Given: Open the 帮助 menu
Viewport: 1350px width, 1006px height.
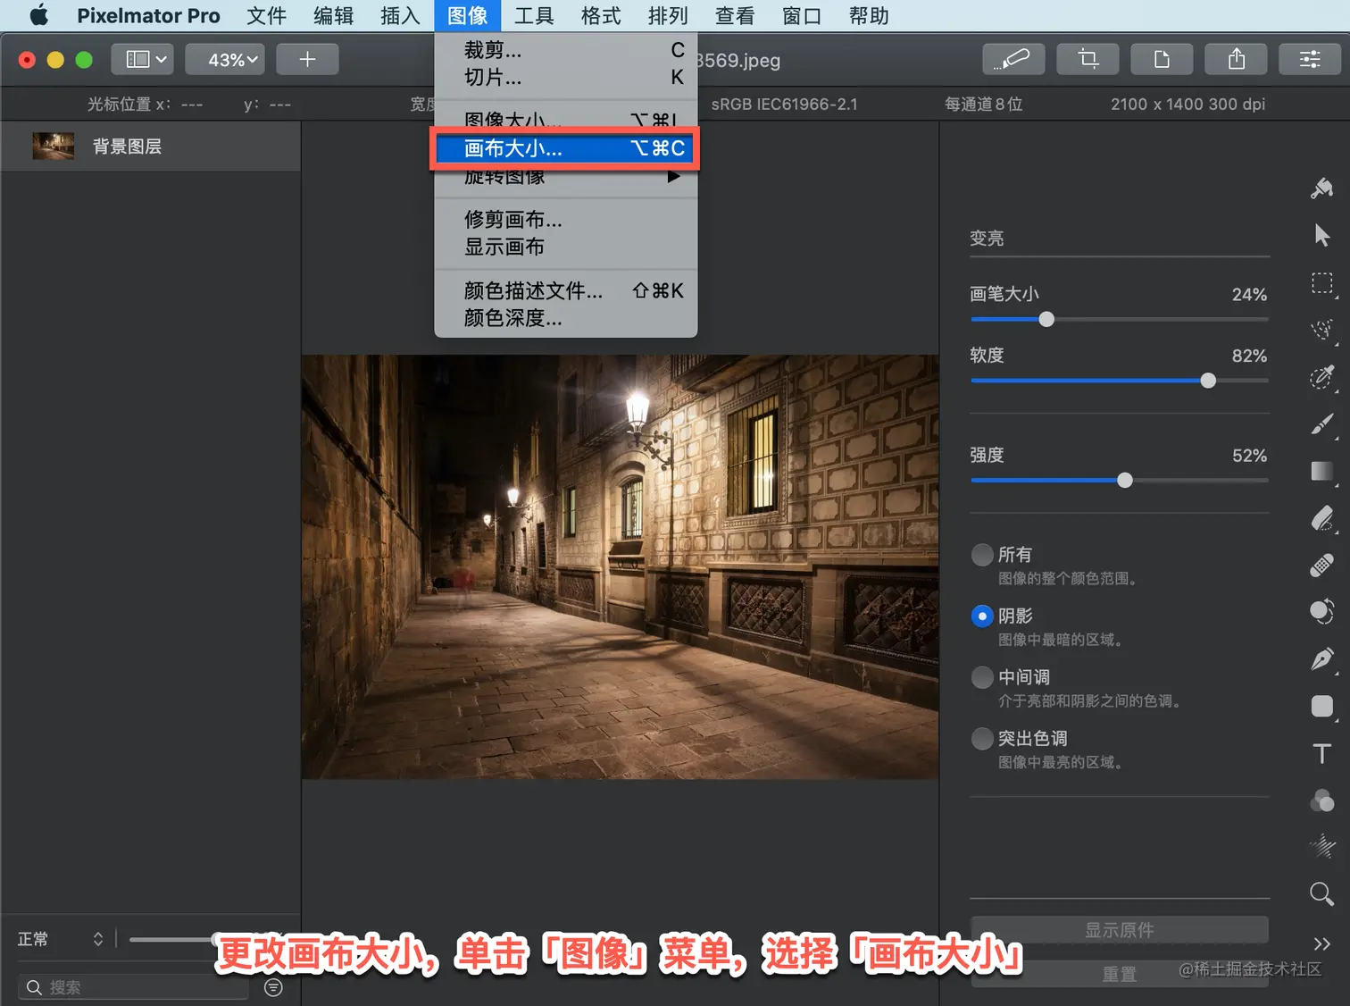Looking at the screenshot, I should click(x=869, y=15).
